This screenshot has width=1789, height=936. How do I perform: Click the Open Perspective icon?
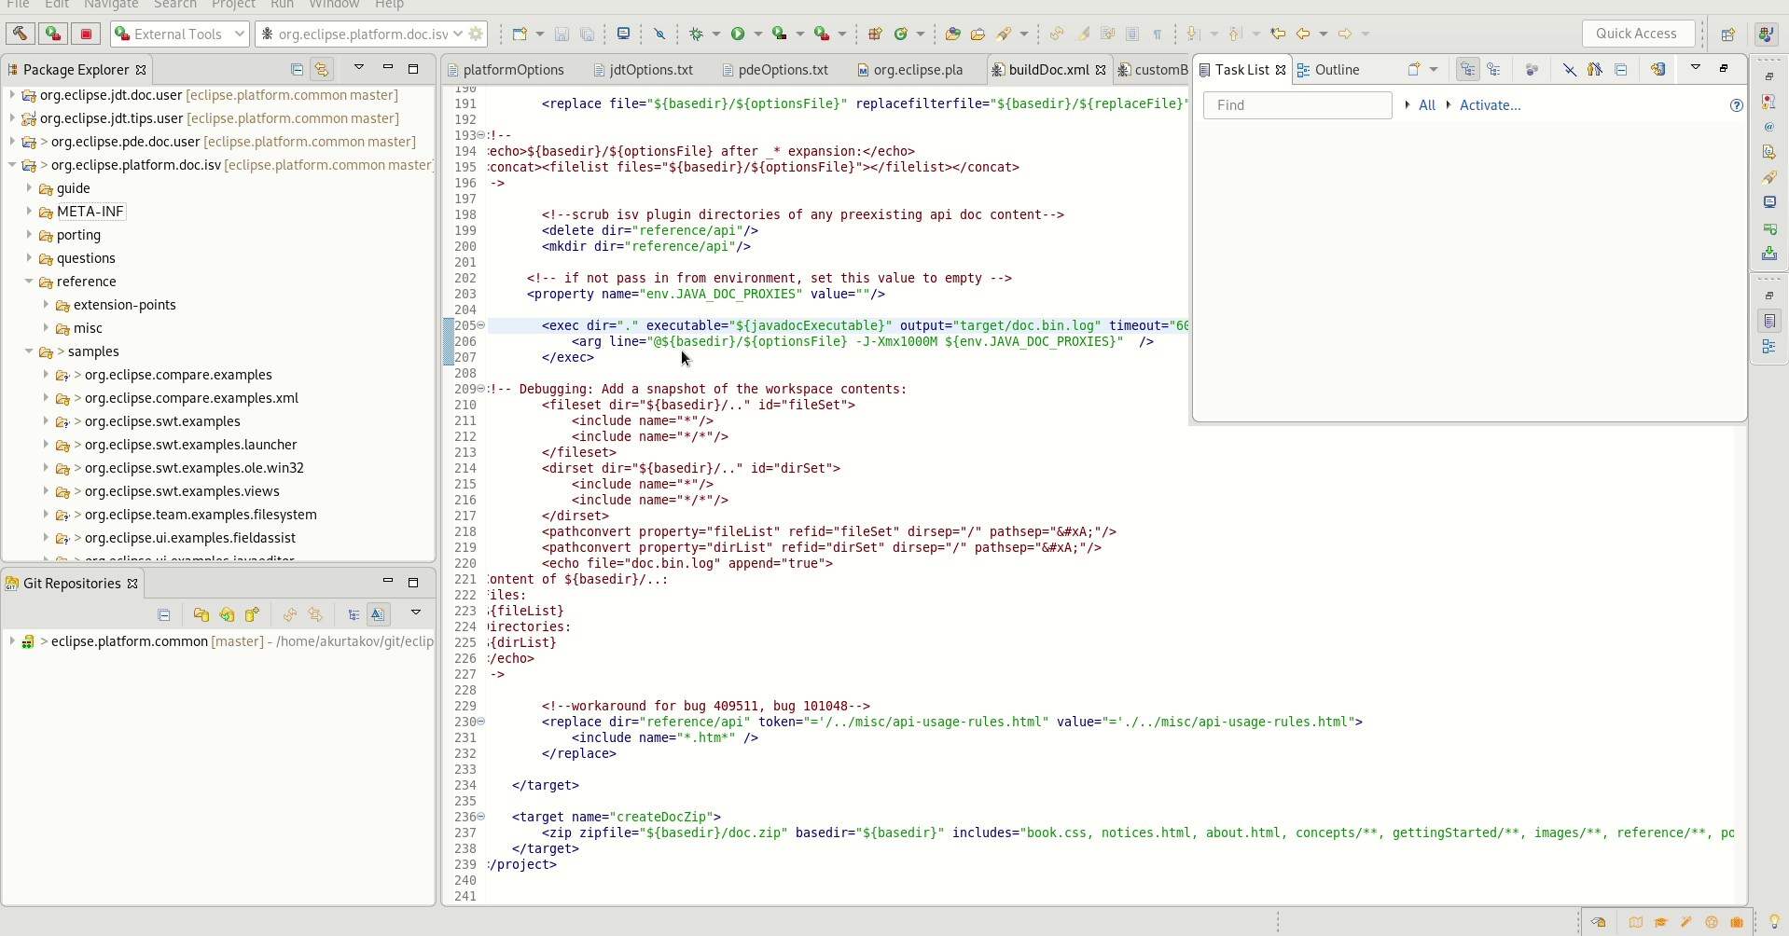[x=1727, y=34]
